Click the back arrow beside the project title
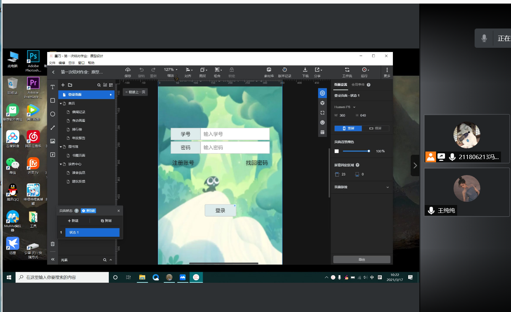The height and width of the screenshot is (312, 511). click(x=53, y=72)
